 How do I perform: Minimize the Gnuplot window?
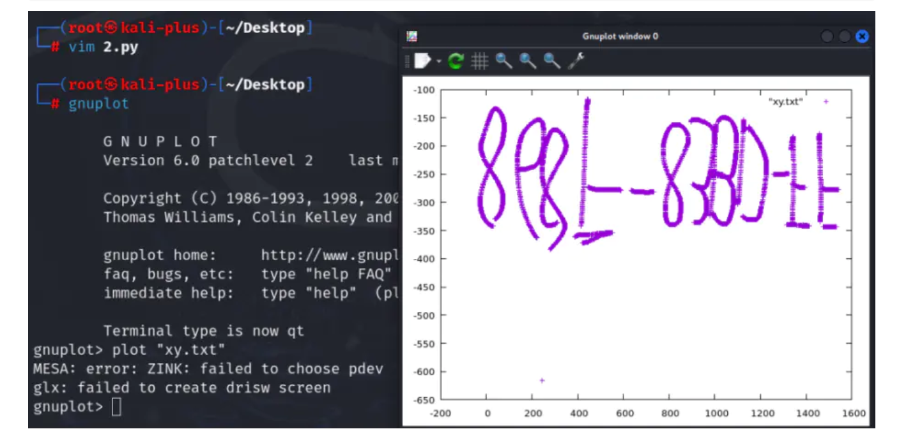(x=827, y=36)
